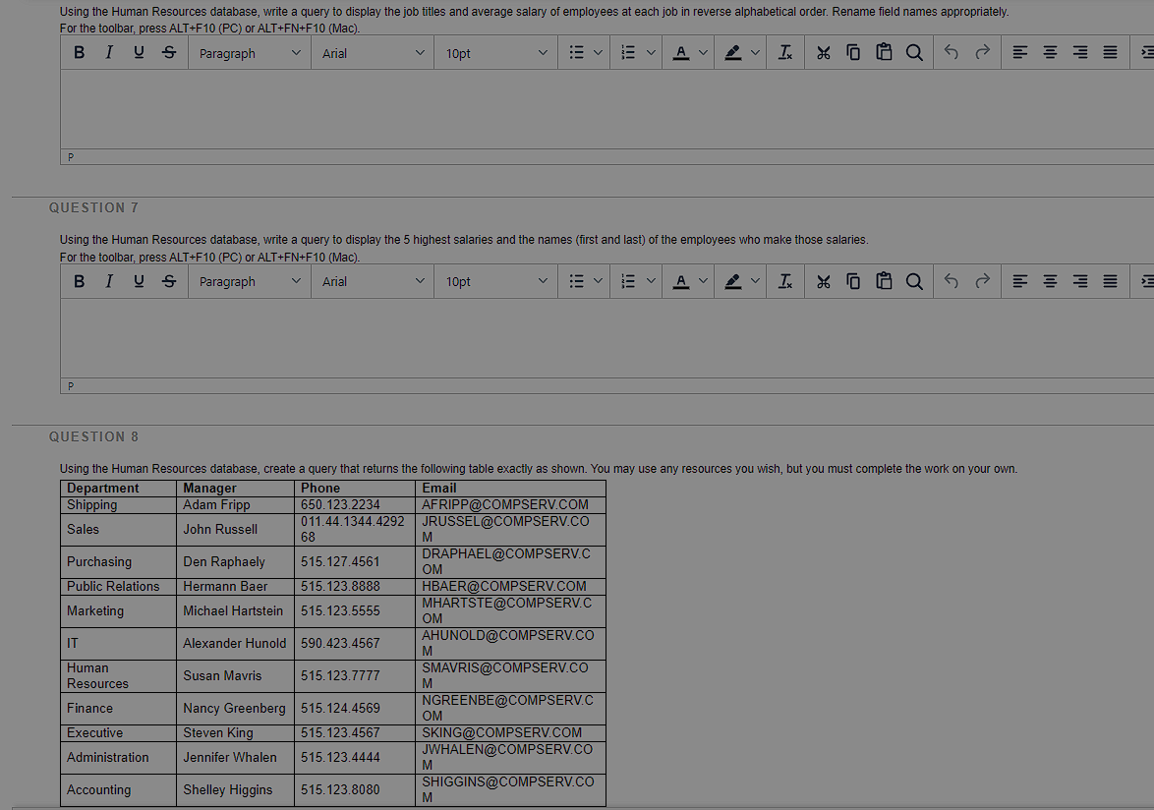
Task: Apply a bulleted list from the toolbar
Action: pos(578,52)
